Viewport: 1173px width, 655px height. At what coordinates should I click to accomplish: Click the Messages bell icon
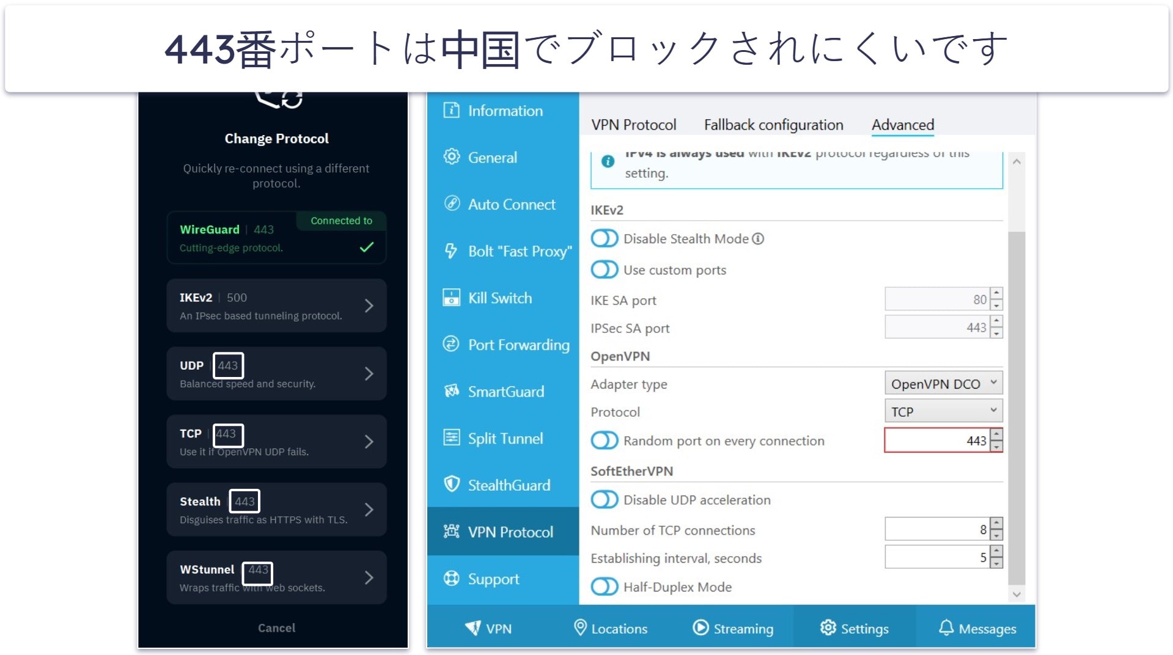(x=946, y=628)
